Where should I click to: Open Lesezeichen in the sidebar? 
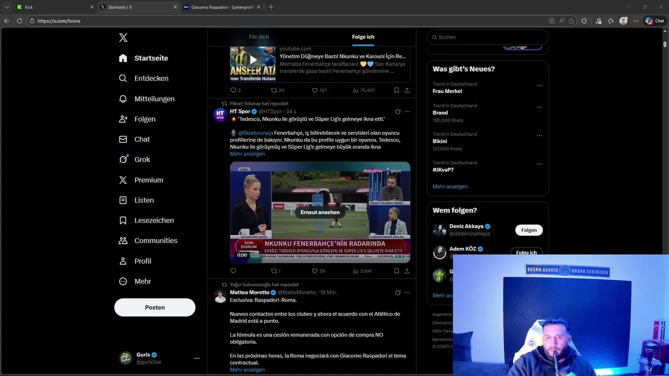point(147,220)
